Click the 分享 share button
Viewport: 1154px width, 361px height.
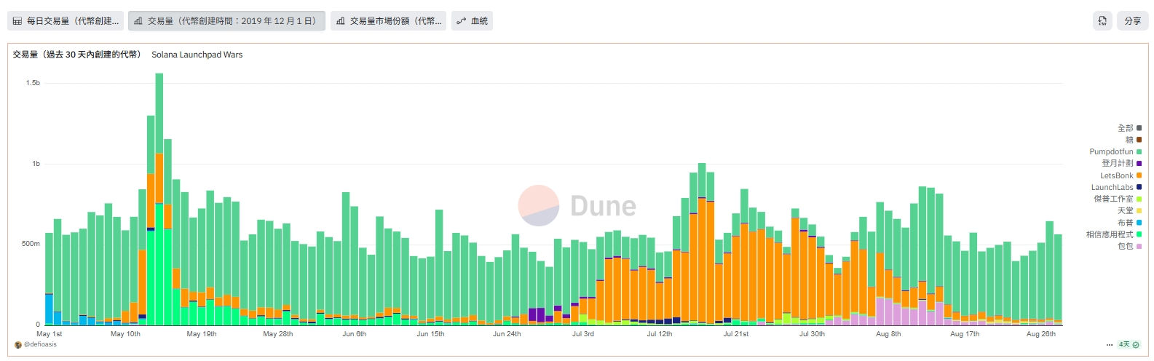click(1132, 21)
